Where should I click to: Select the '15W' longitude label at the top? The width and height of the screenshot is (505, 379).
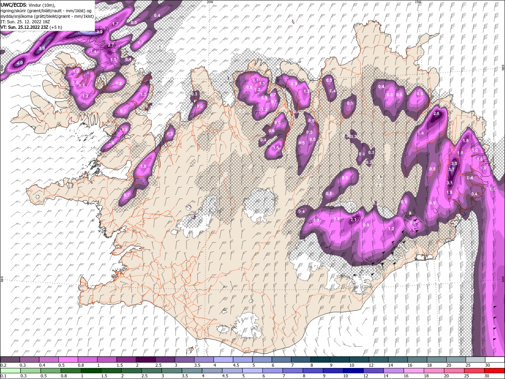click(x=418, y=2)
